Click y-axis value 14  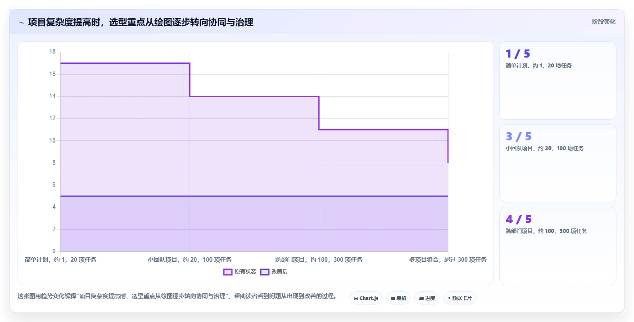(52, 96)
